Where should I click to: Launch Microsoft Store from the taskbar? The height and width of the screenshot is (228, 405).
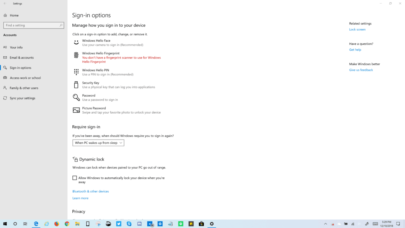[x=201, y=224]
